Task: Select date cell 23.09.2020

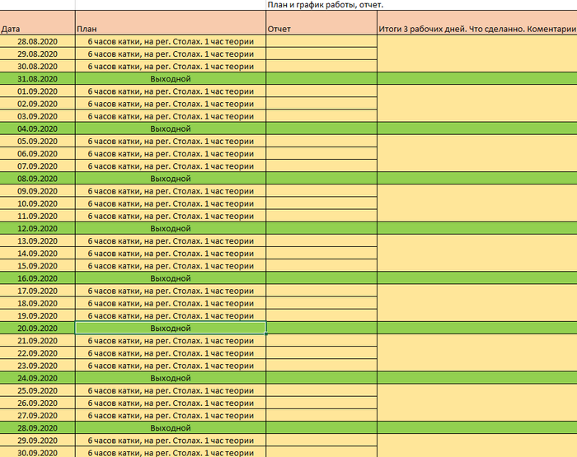Action: (x=38, y=366)
